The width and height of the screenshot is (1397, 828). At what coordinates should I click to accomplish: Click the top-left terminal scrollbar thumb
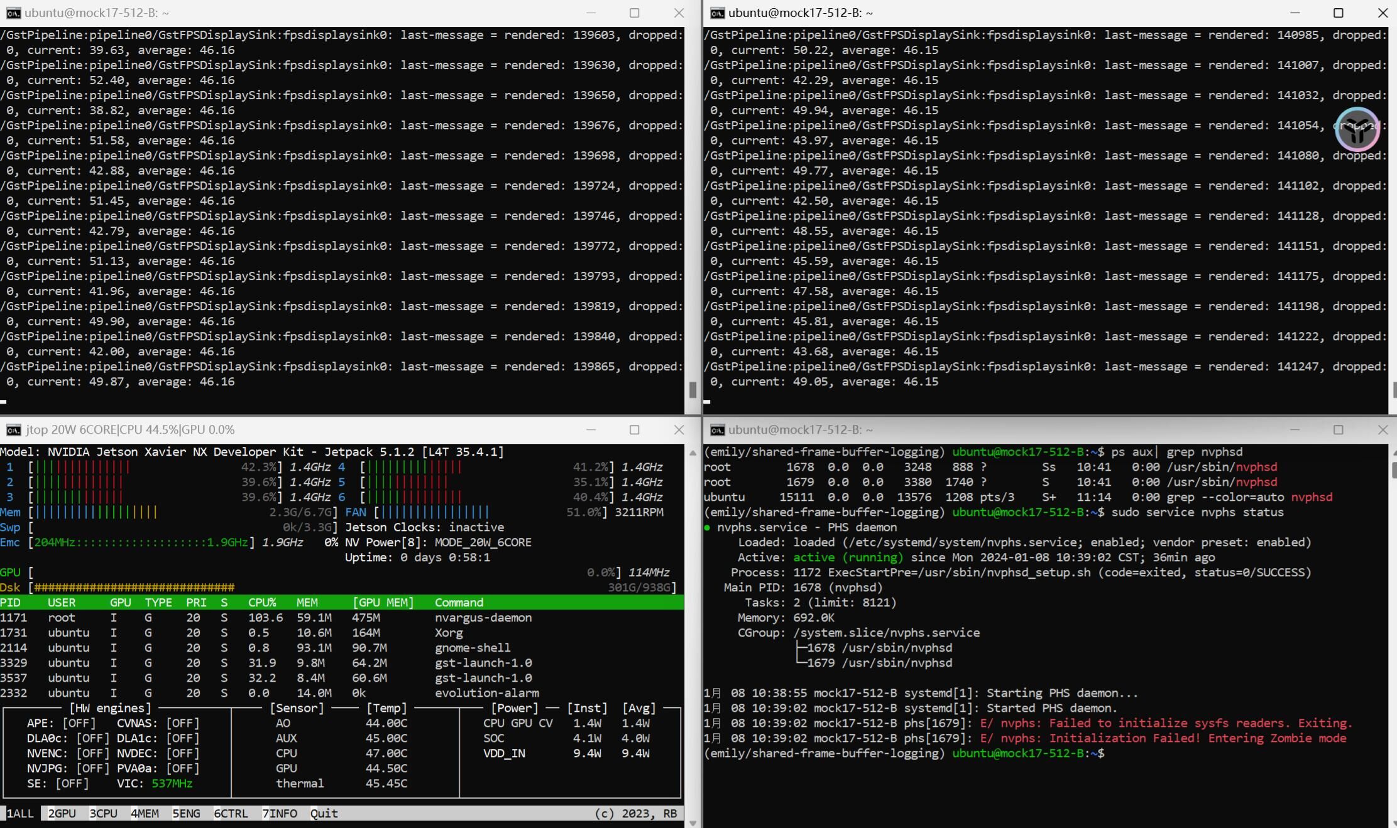pos(693,390)
